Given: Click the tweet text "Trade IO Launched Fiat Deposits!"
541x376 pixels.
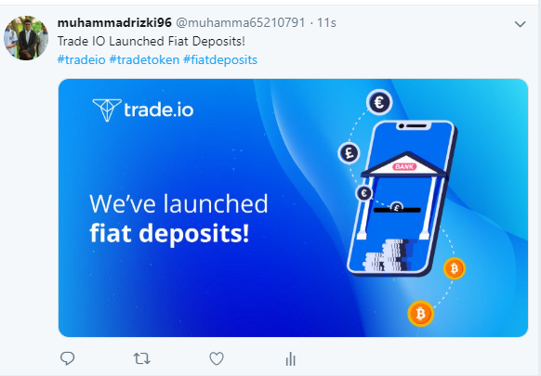Looking at the screenshot, I should point(152,41).
